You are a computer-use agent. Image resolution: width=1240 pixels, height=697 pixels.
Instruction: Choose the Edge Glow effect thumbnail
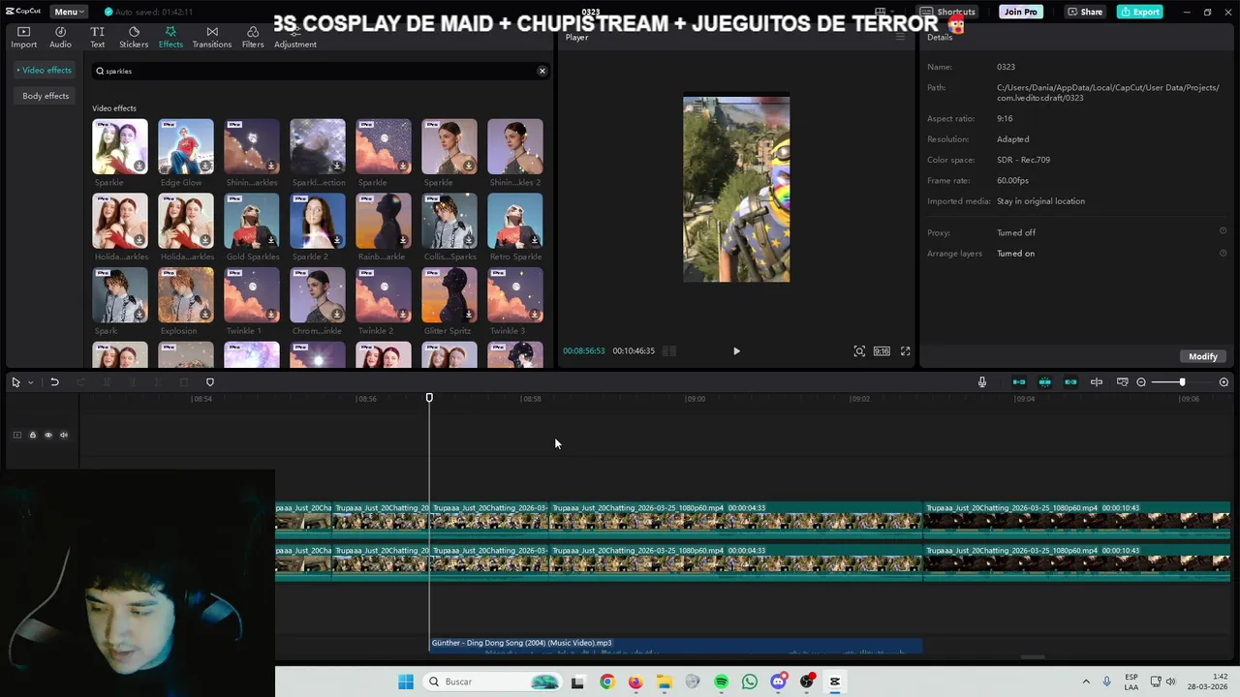(186, 147)
